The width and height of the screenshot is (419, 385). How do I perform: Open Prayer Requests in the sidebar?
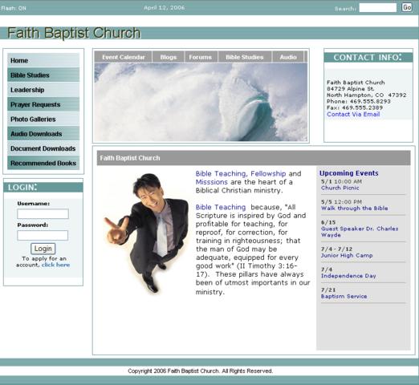tap(43, 104)
